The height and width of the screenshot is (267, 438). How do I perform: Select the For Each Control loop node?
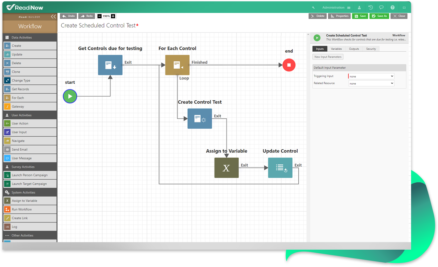tap(177, 65)
